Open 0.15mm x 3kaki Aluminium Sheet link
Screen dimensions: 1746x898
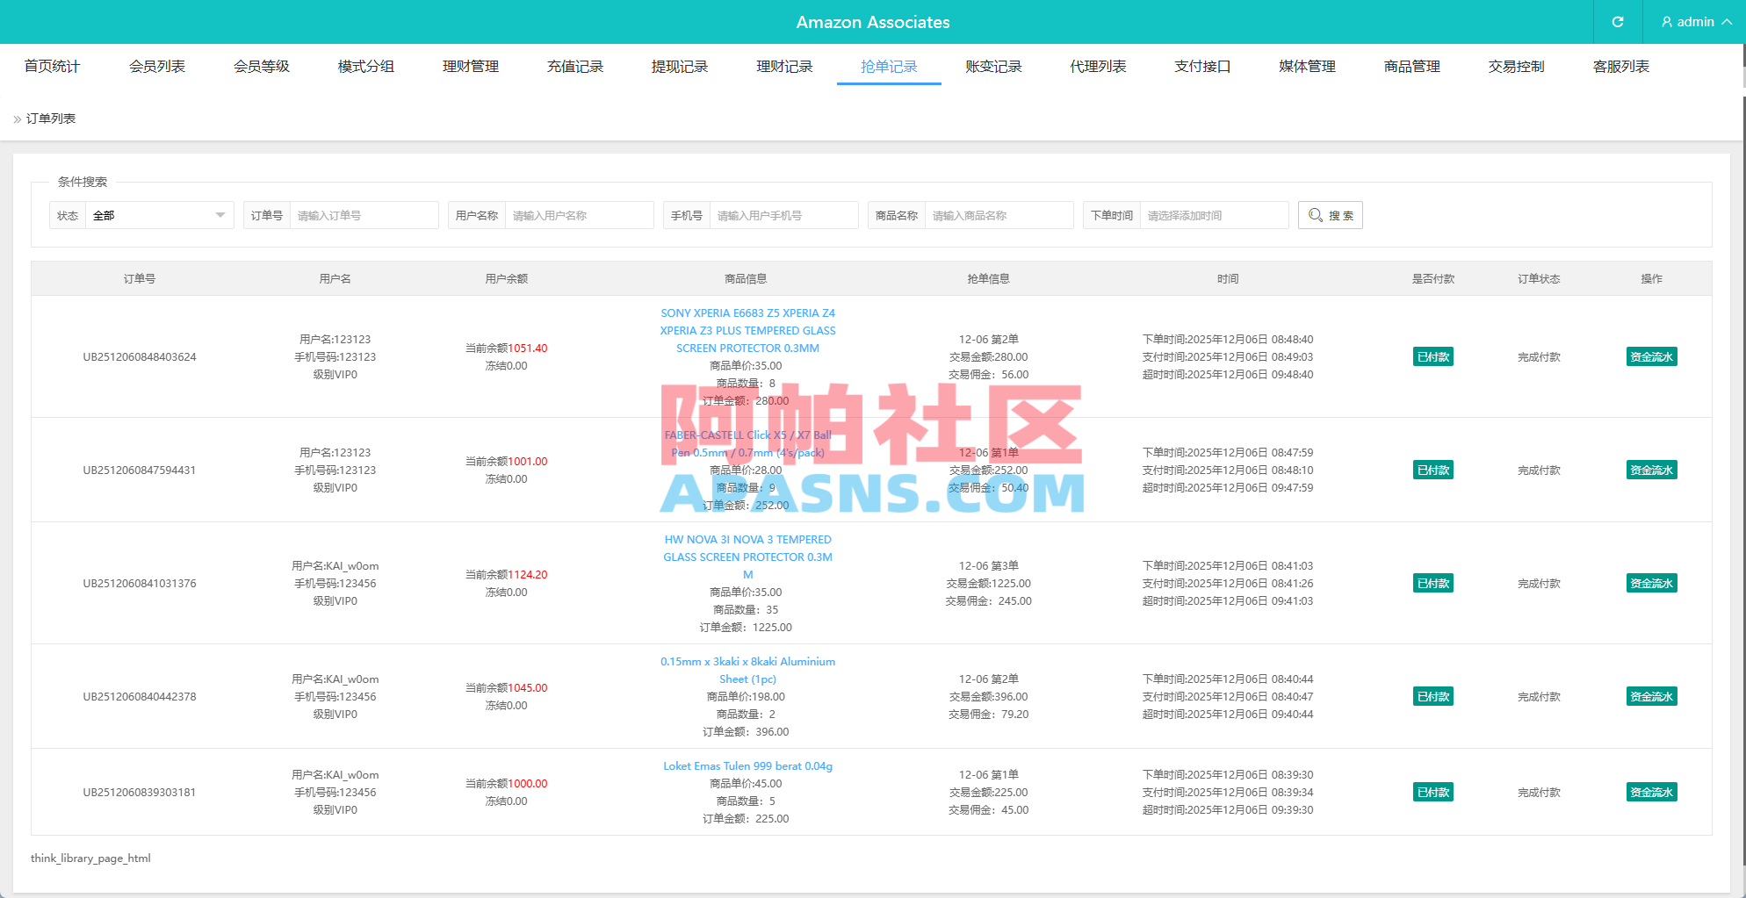coord(747,670)
